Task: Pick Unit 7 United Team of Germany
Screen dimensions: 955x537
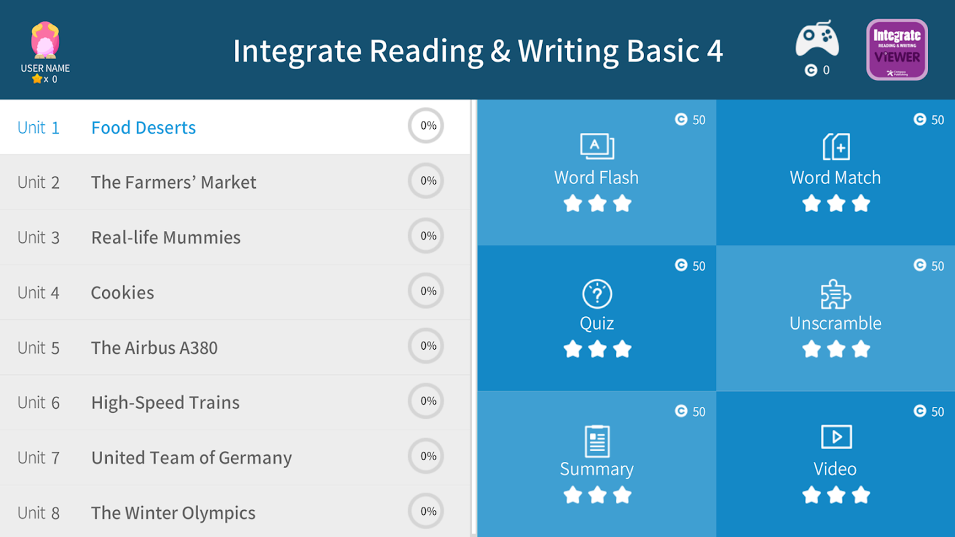Action: click(191, 458)
